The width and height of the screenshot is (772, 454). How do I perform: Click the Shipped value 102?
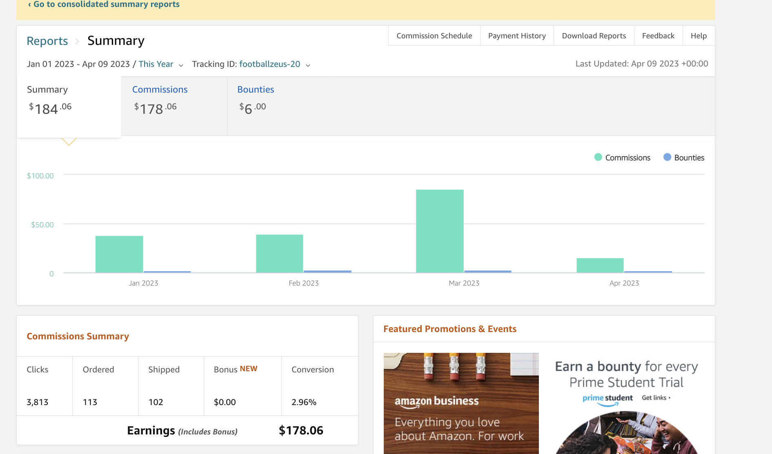tap(156, 402)
